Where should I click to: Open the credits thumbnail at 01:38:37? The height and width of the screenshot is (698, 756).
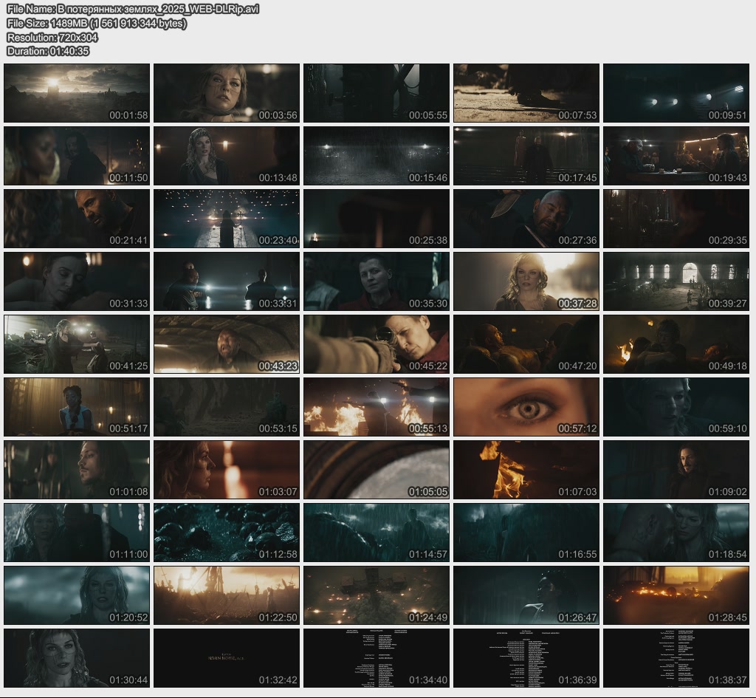(x=676, y=658)
